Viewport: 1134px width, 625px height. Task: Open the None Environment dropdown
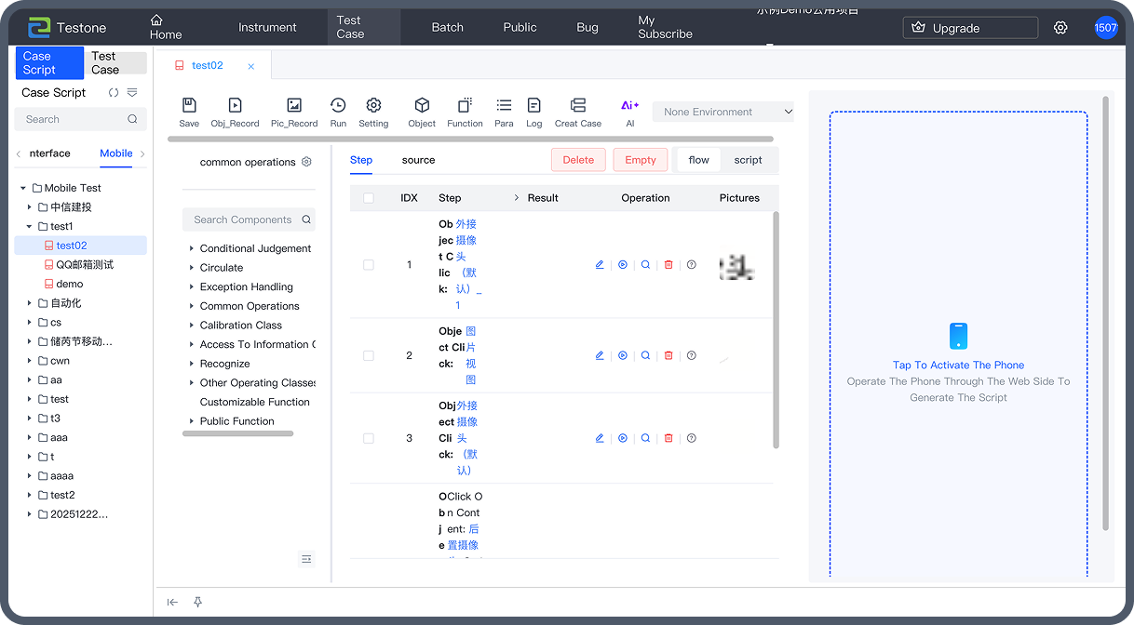[723, 112]
